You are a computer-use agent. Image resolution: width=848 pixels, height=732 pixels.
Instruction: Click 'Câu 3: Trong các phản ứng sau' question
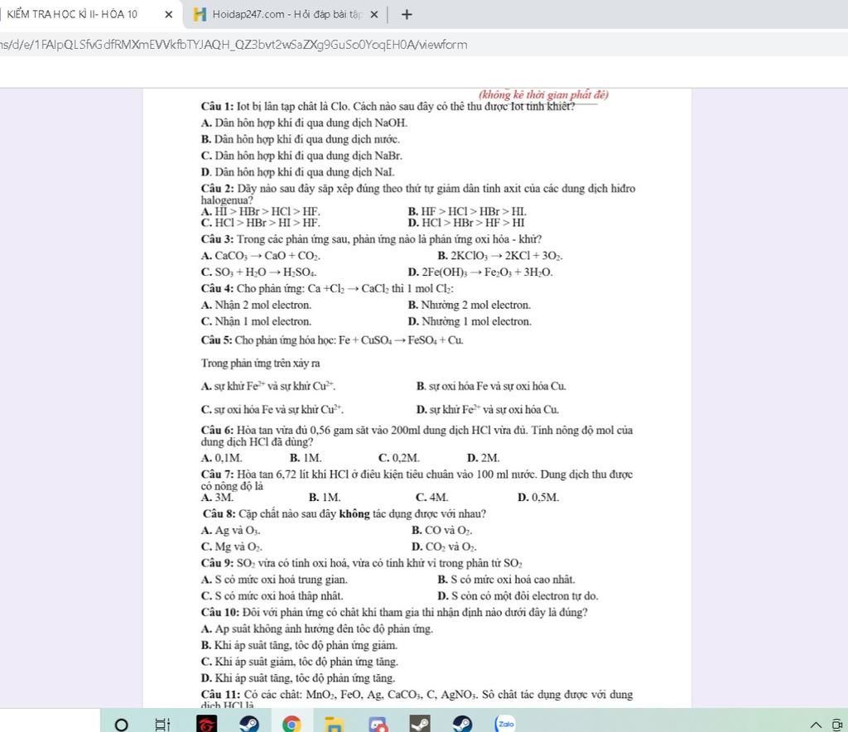tap(371, 239)
